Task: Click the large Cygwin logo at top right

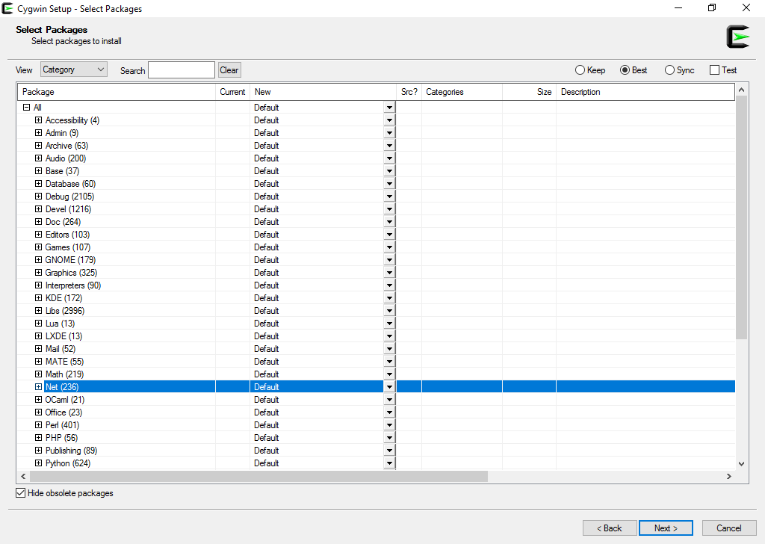Action: 737,37
